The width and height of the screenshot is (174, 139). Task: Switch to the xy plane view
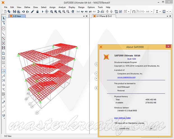click(82, 12)
